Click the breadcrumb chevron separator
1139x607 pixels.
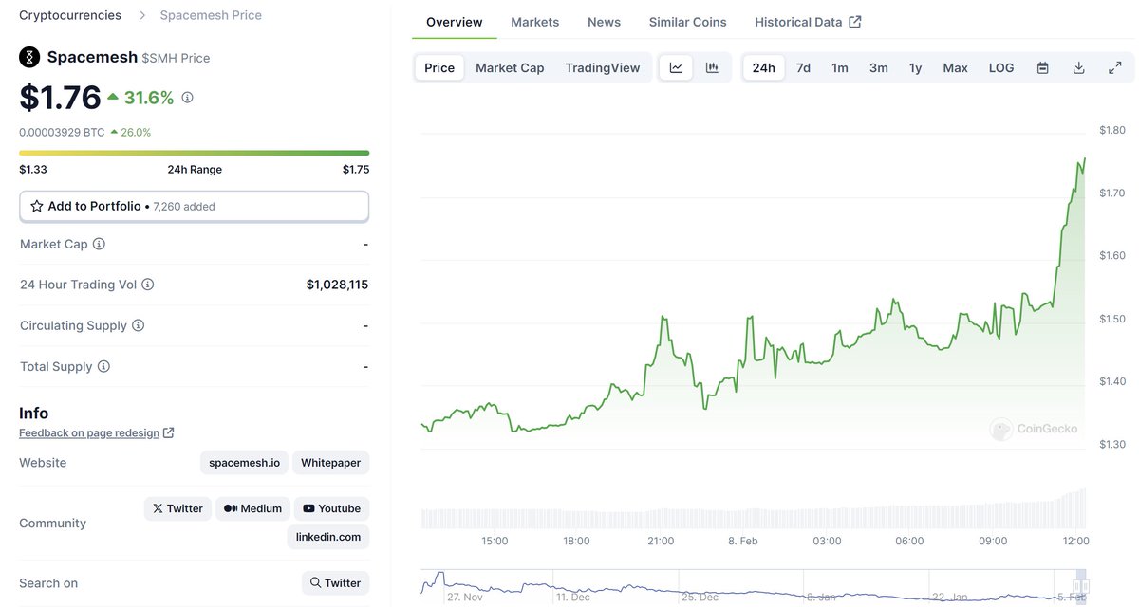click(141, 15)
